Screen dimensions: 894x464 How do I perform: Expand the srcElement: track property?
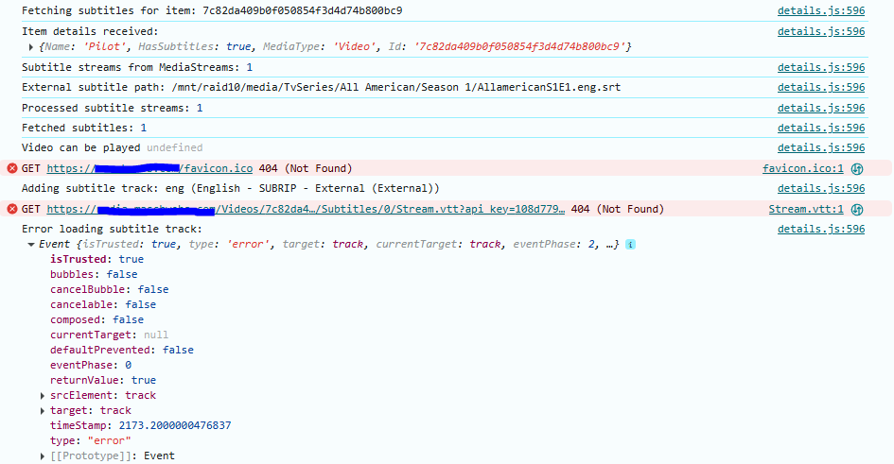pyautogui.click(x=43, y=395)
